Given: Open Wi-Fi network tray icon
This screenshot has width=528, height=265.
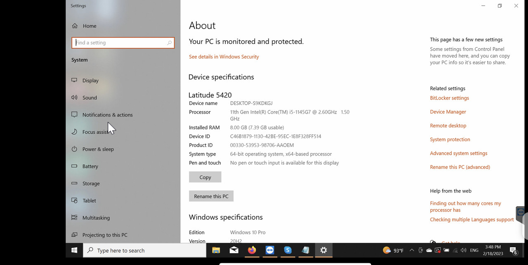Looking at the screenshot, I should pos(455,250).
